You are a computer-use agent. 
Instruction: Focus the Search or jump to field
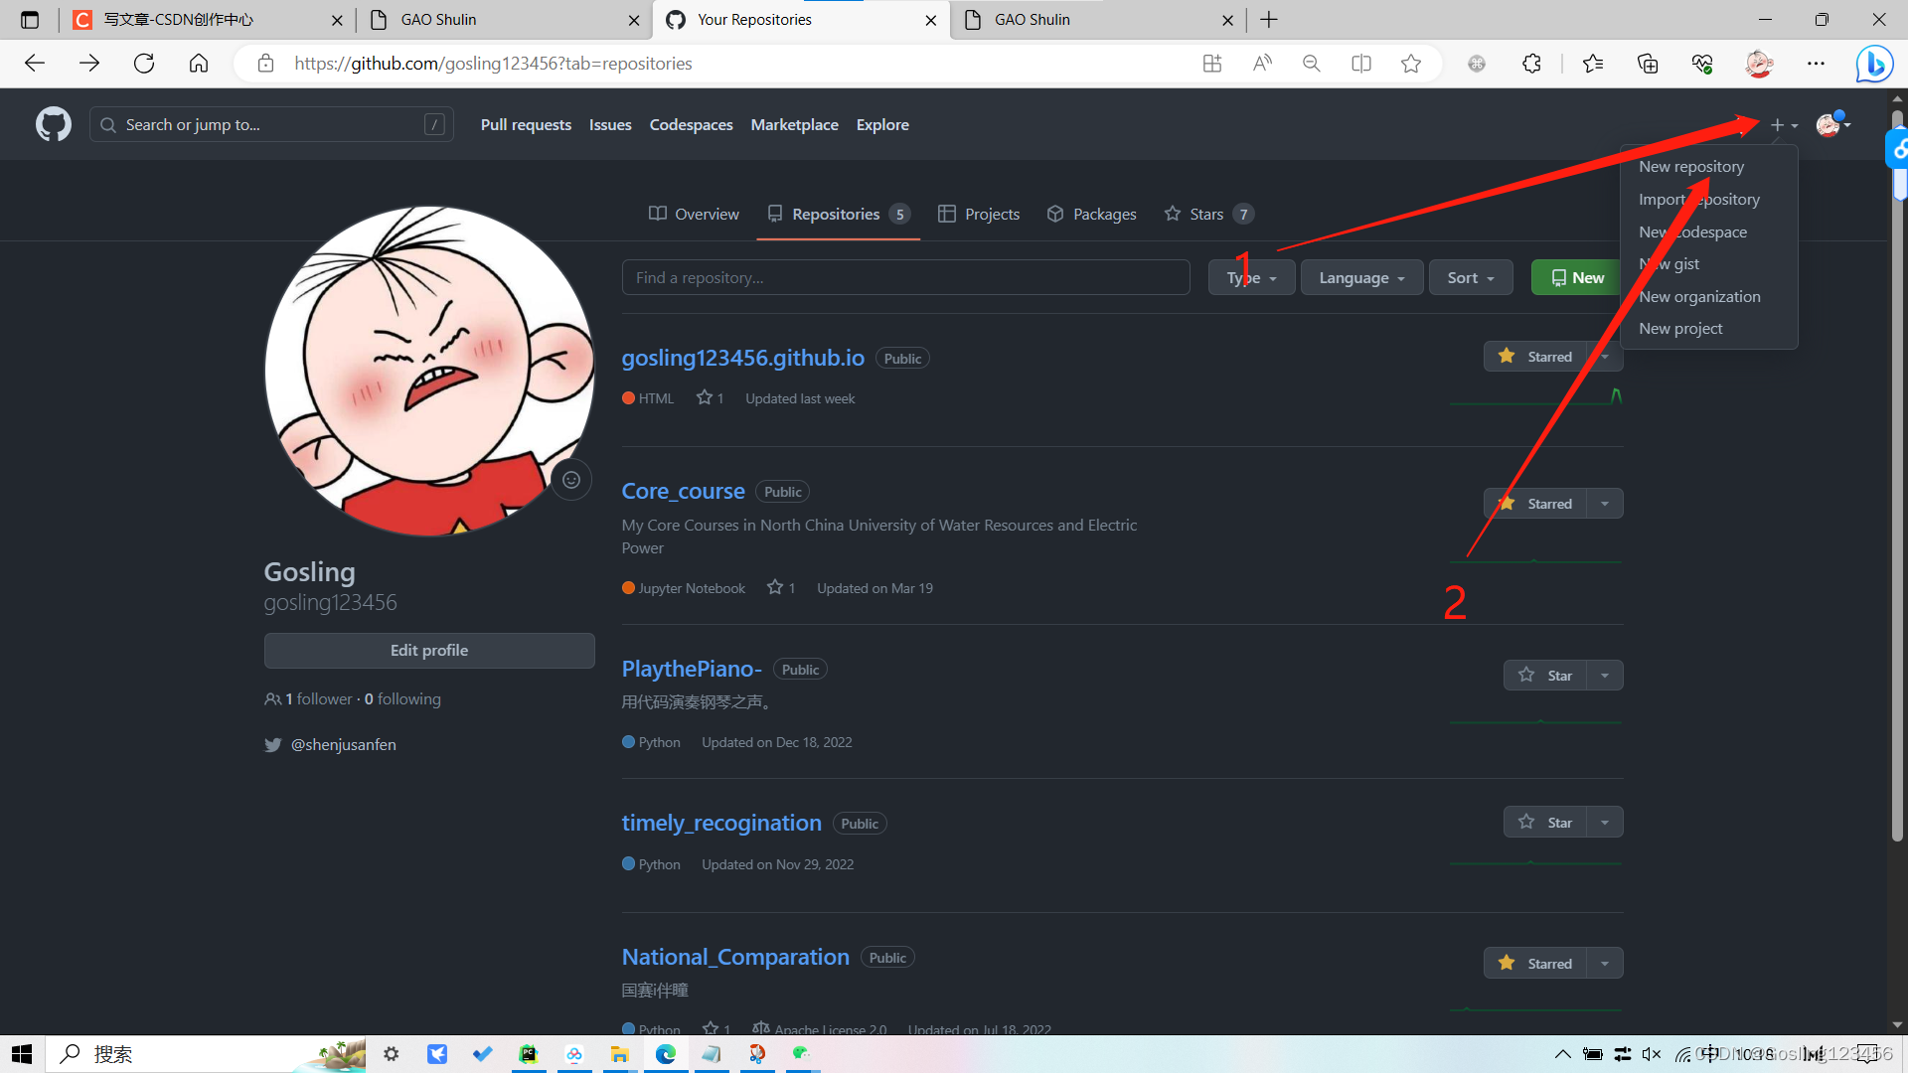pyautogui.click(x=271, y=124)
